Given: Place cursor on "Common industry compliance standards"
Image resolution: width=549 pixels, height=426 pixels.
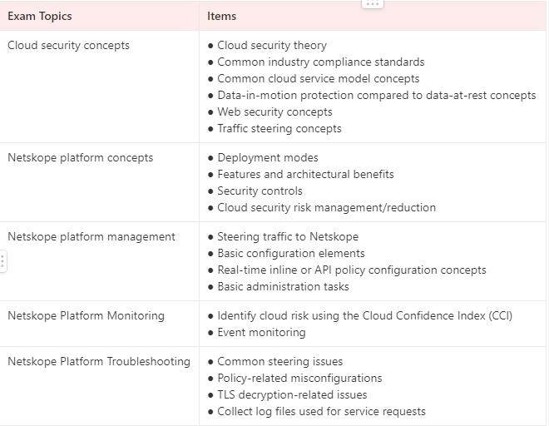Looking at the screenshot, I should (320, 62).
